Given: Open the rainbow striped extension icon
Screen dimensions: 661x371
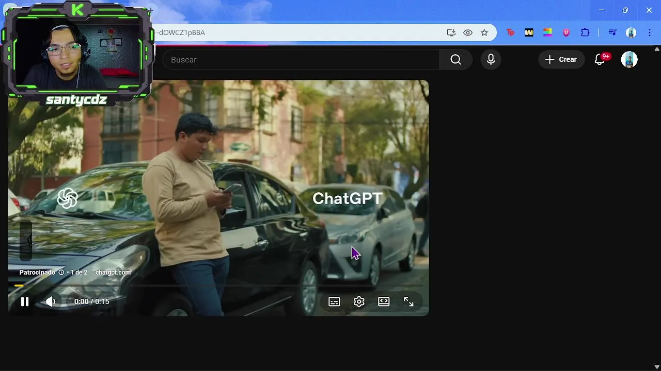Looking at the screenshot, I should [547, 32].
